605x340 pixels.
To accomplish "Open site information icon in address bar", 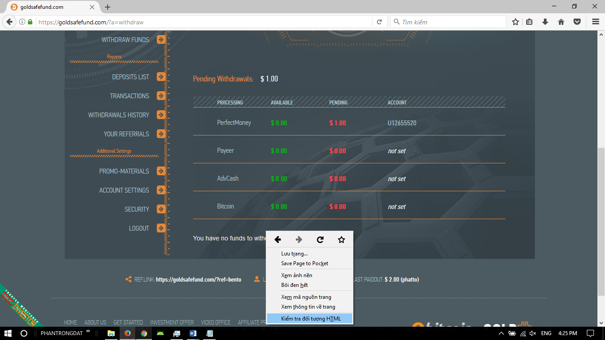I will (22, 22).
